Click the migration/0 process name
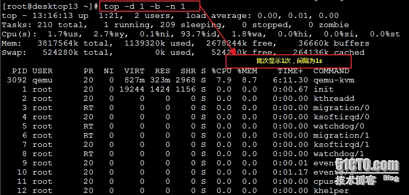This screenshot has width=409, height=195. pos(342,108)
